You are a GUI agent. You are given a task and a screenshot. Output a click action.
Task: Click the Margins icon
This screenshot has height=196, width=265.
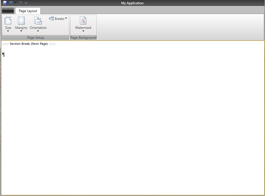click(x=21, y=21)
